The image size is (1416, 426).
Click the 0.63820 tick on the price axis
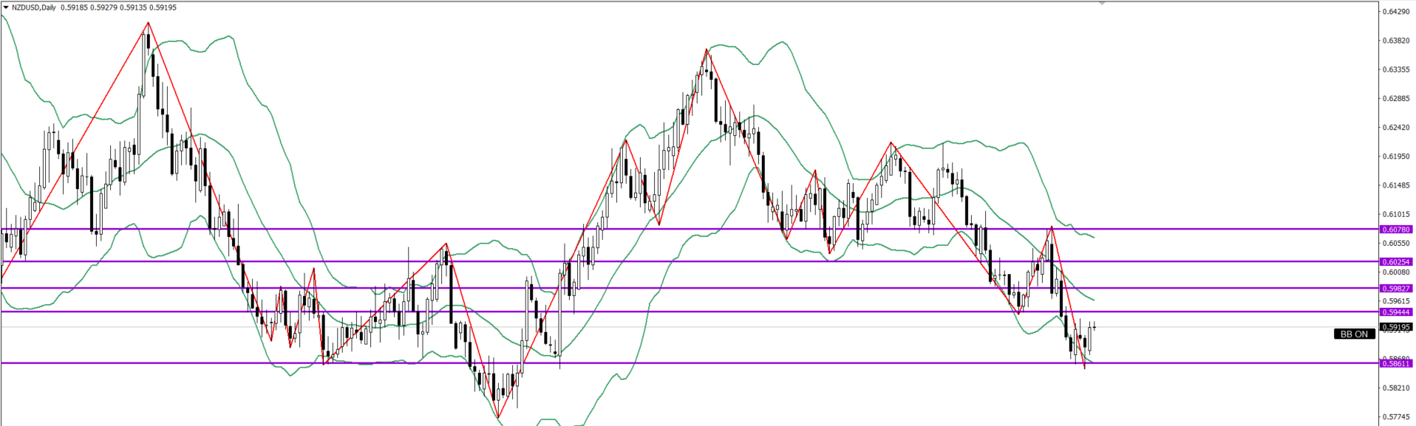[x=1395, y=41]
